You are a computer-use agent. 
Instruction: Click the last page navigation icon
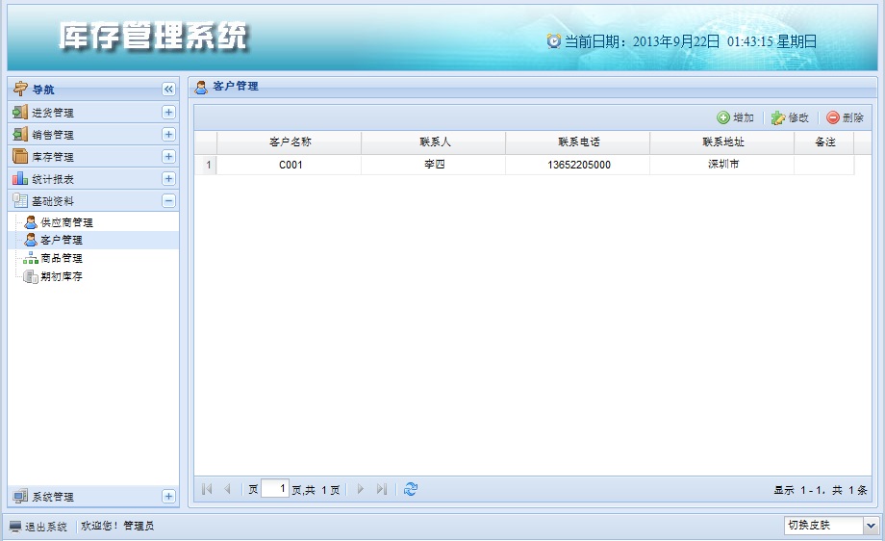(x=382, y=489)
